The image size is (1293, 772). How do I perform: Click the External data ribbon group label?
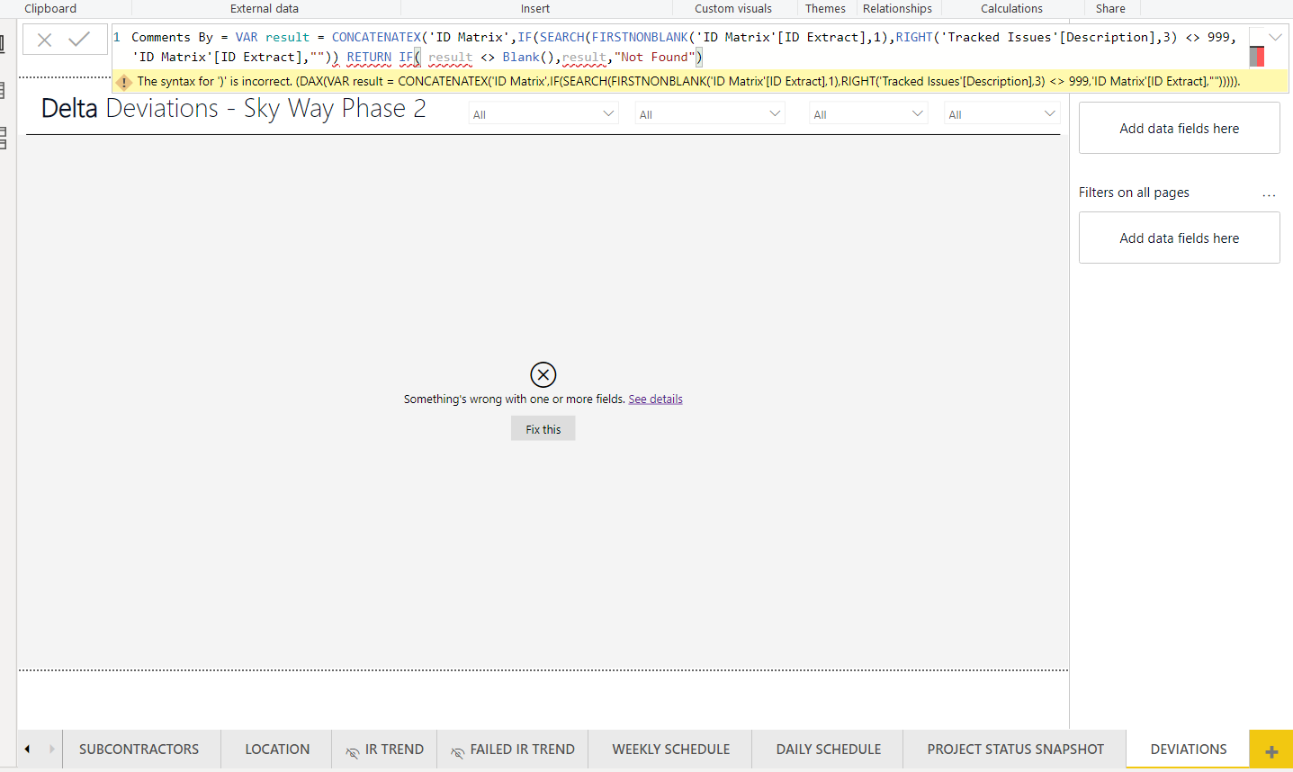point(265,8)
